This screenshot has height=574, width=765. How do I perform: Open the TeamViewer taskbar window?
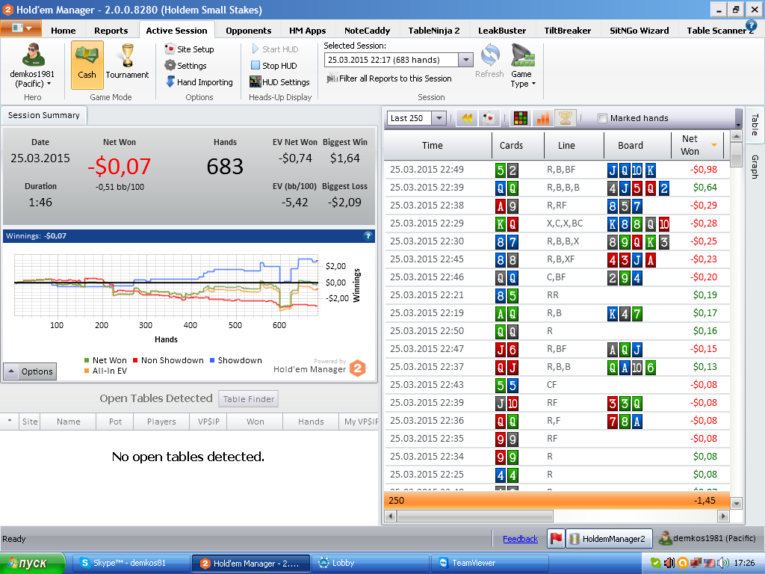point(490,564)
